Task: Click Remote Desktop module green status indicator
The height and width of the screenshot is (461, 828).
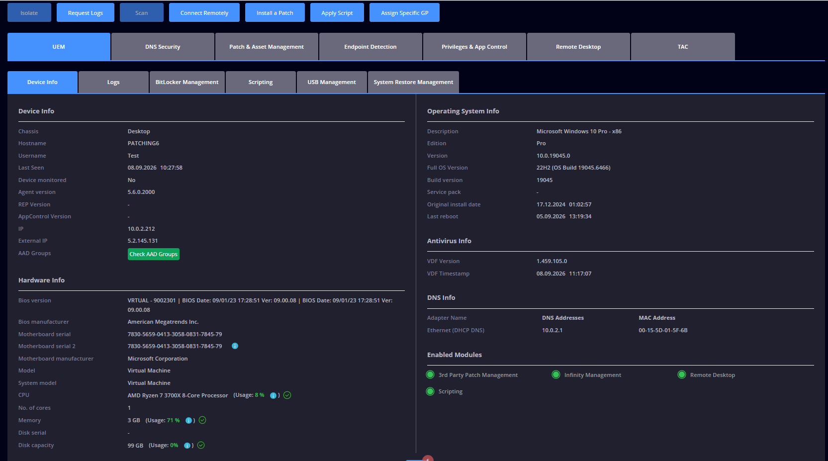Action: click(682, 374)
